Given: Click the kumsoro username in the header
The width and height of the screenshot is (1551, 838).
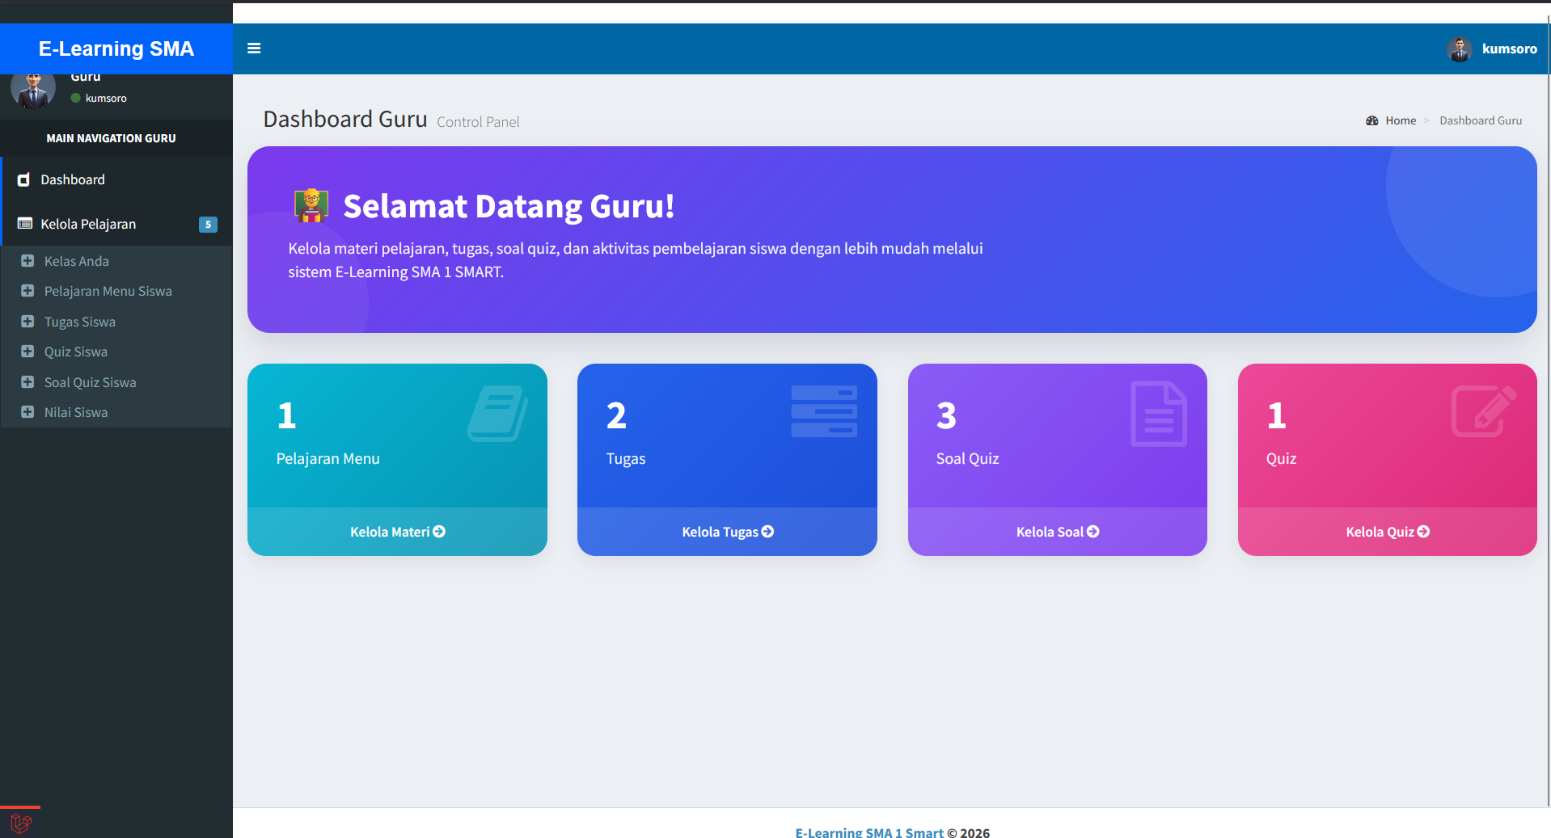Looking at the screenshot, I should [1509, 48].
